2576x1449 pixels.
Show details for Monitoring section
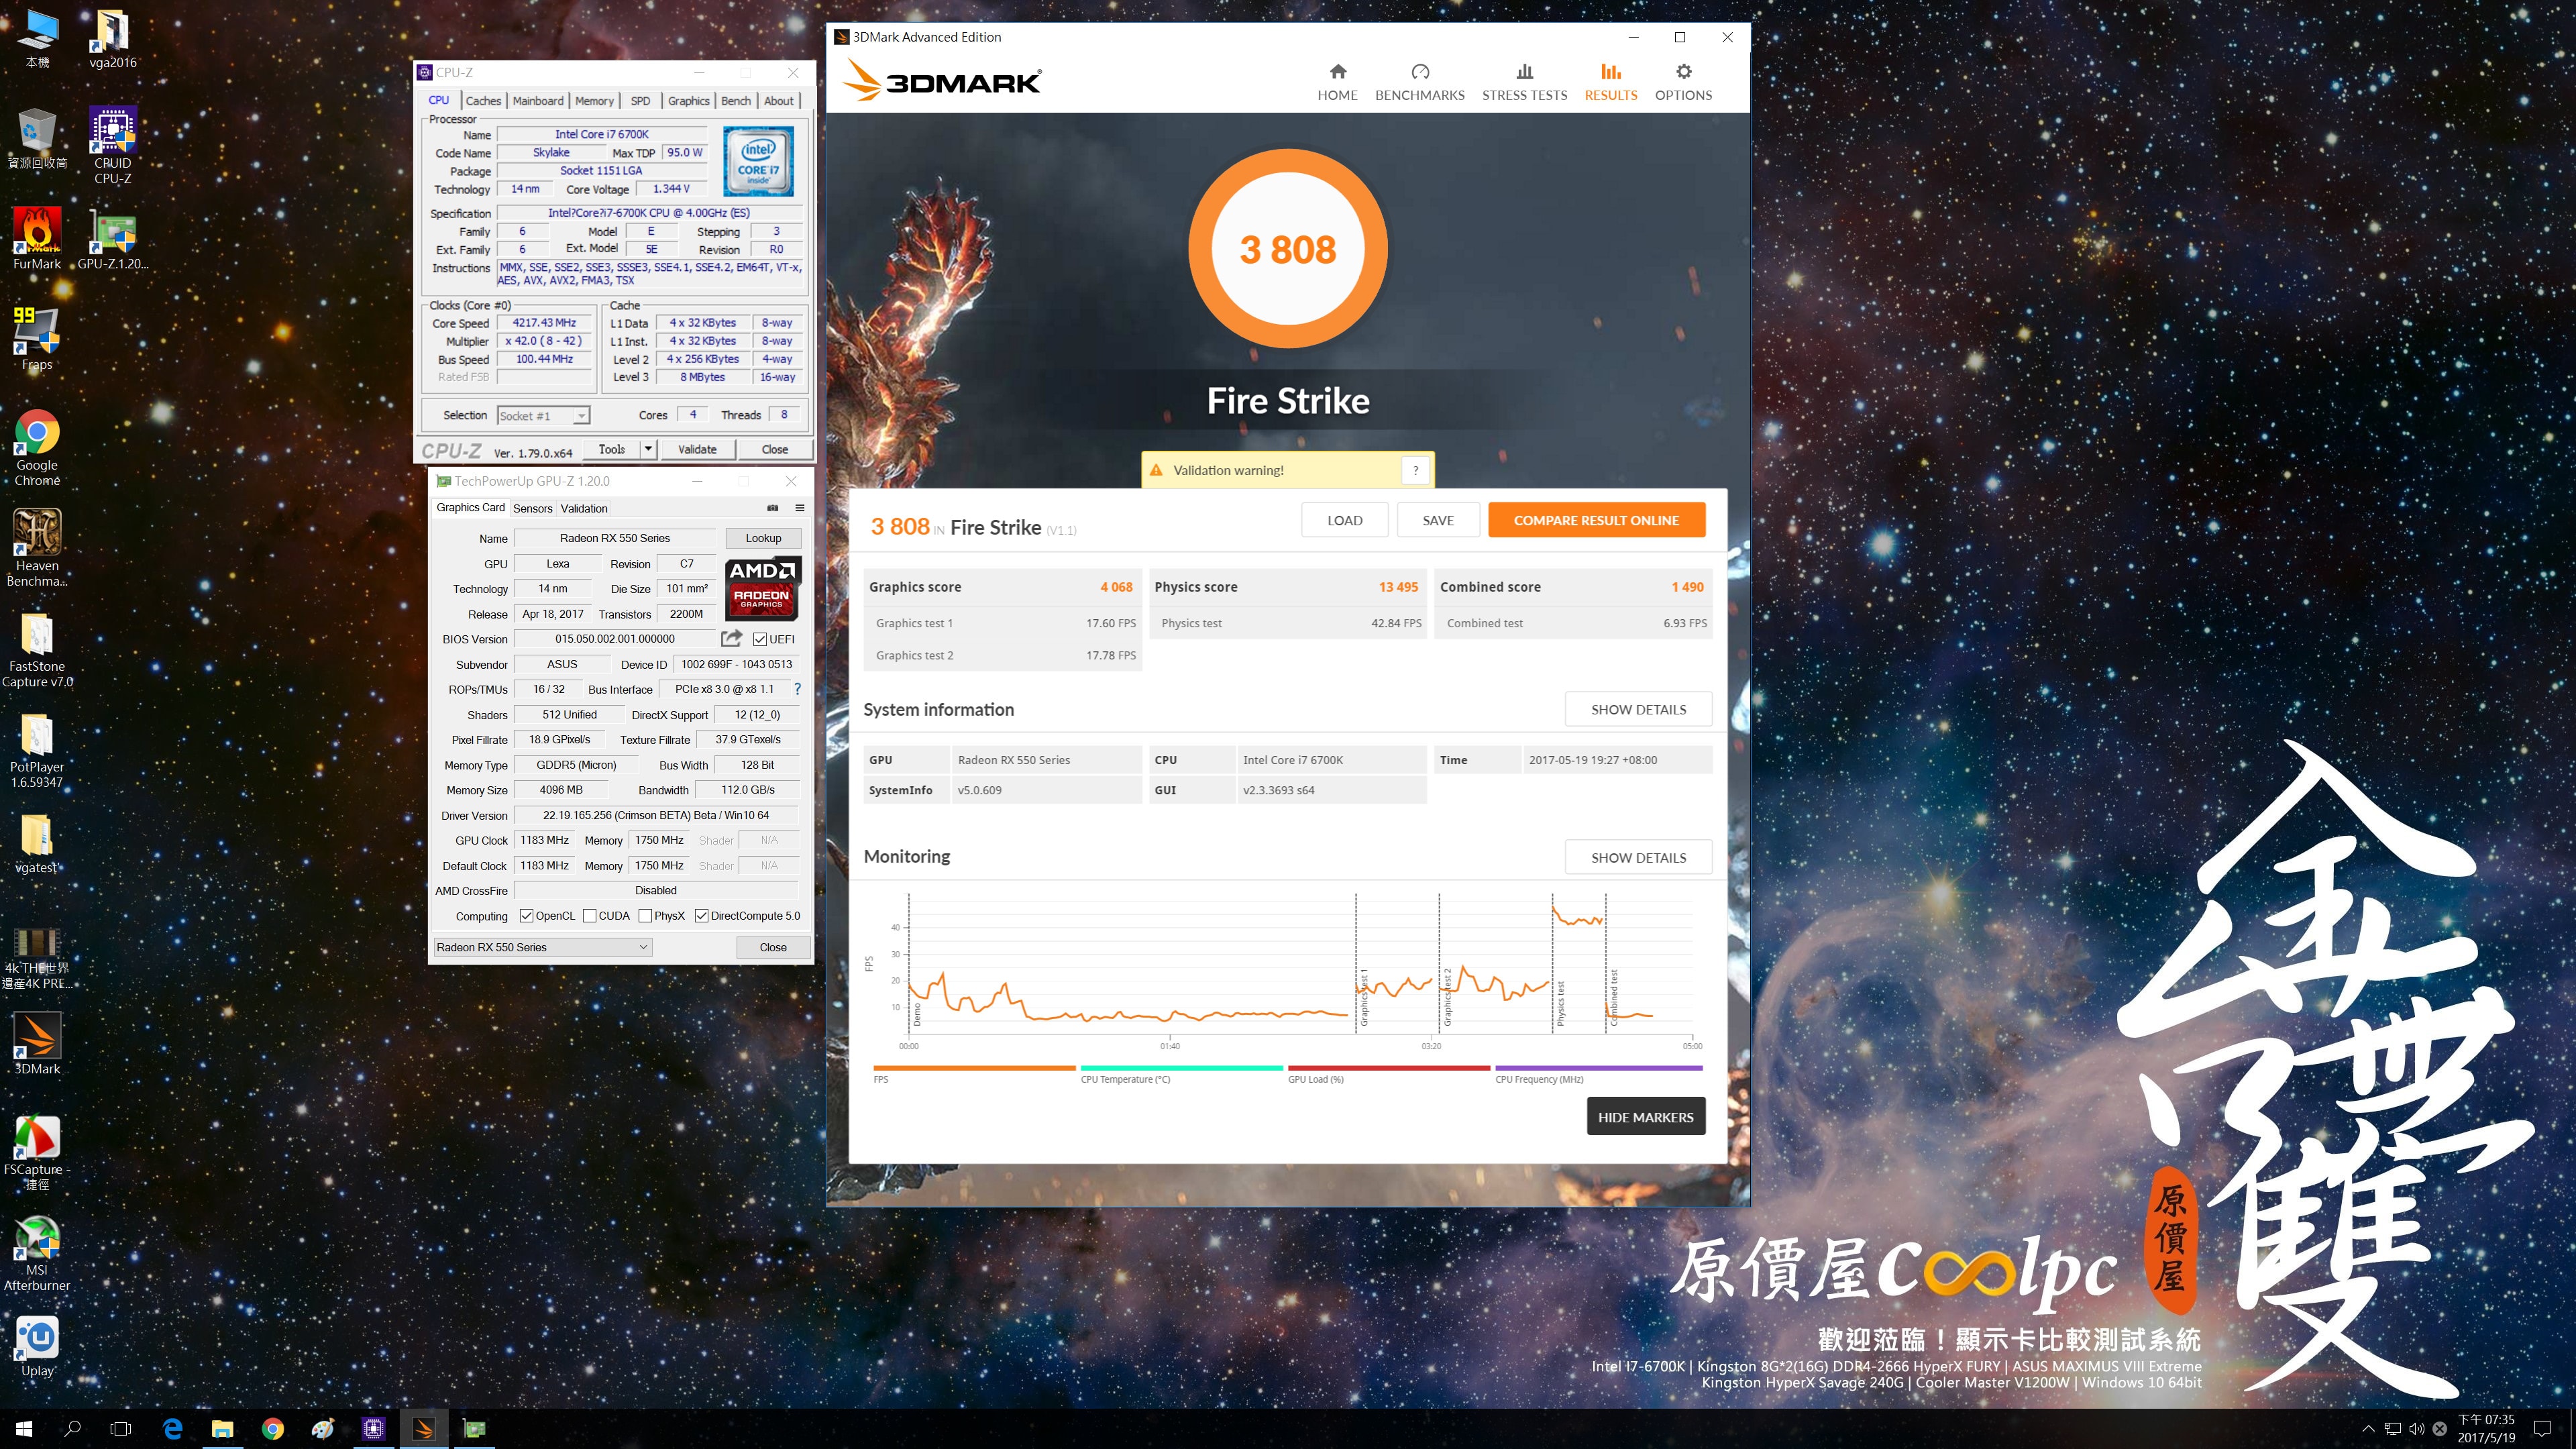[x=1638, y=857]
